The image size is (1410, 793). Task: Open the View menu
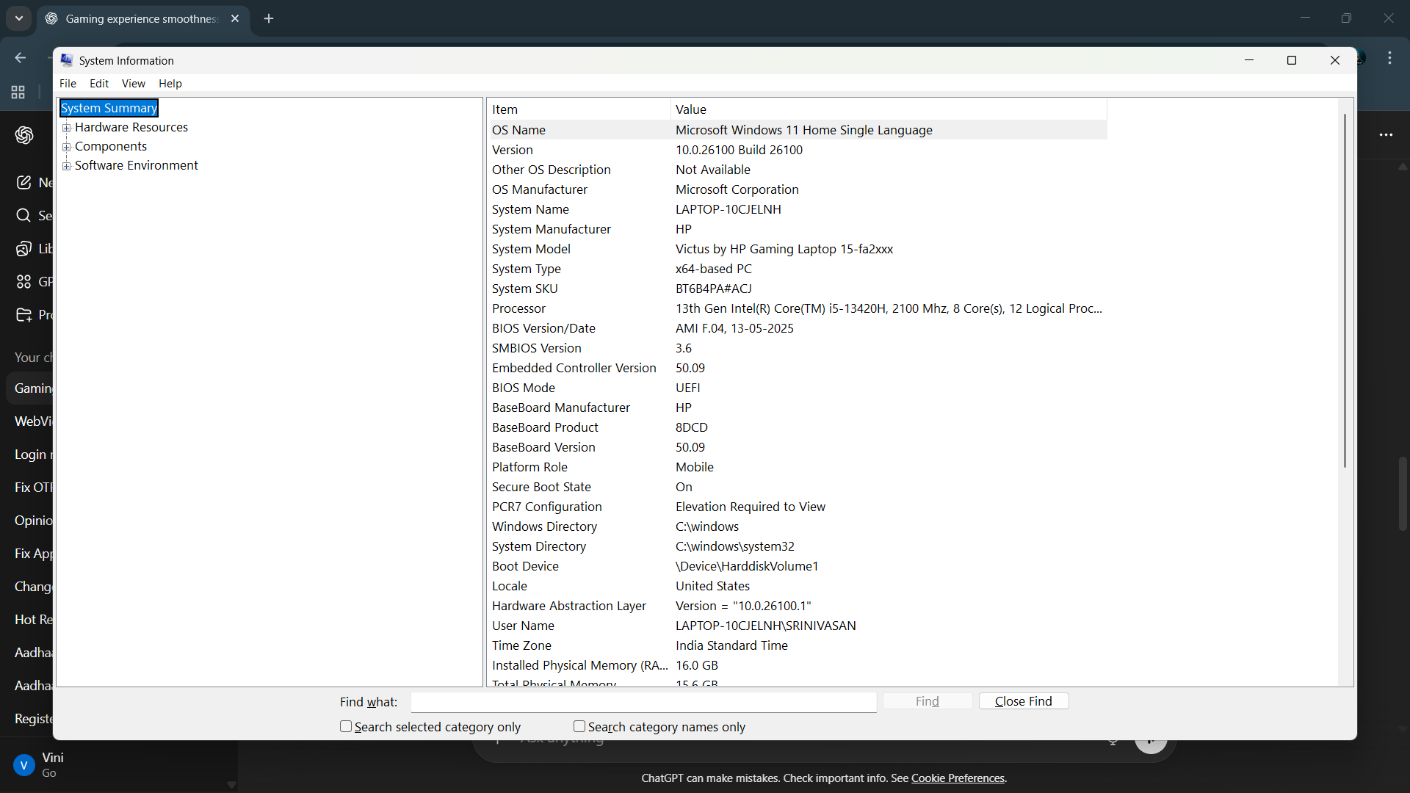pyautogui.click(x=133, y=84)
